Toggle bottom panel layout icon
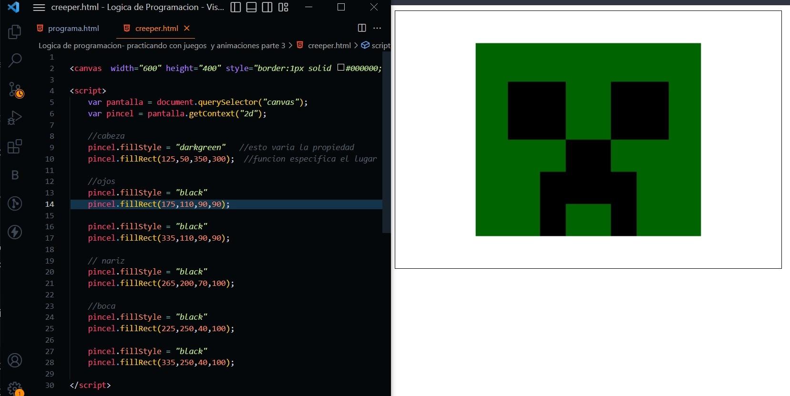 (x=251, y=7)
